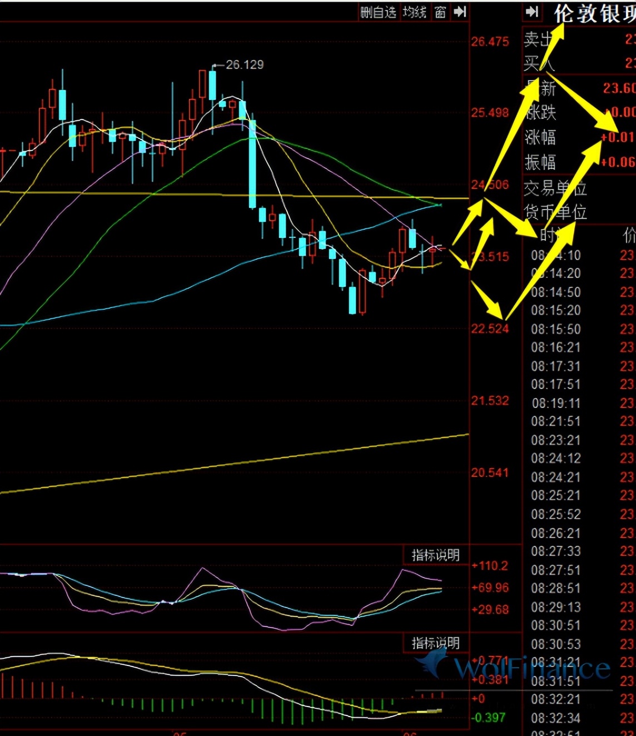The width and height of the screenshot is (636, 736).
Task: Click the 涨幅 change percent label
Action: coord(540,137)
